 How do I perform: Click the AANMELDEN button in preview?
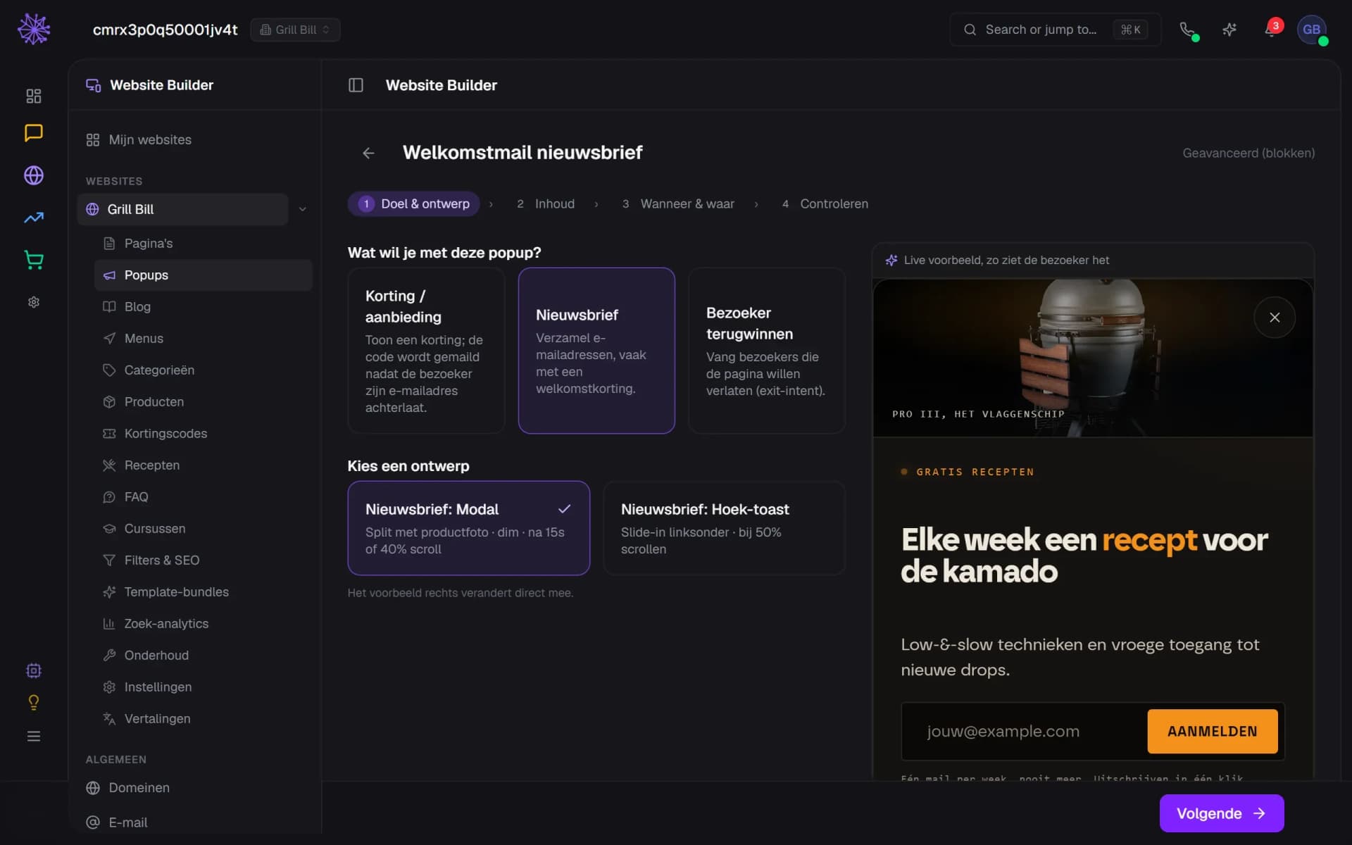[x=1213, y=732]
